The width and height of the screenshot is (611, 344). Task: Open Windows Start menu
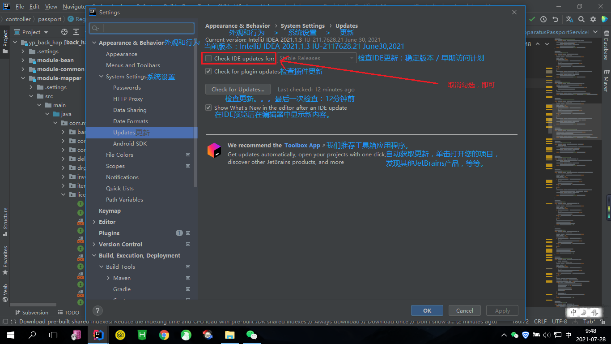[10, 335]
